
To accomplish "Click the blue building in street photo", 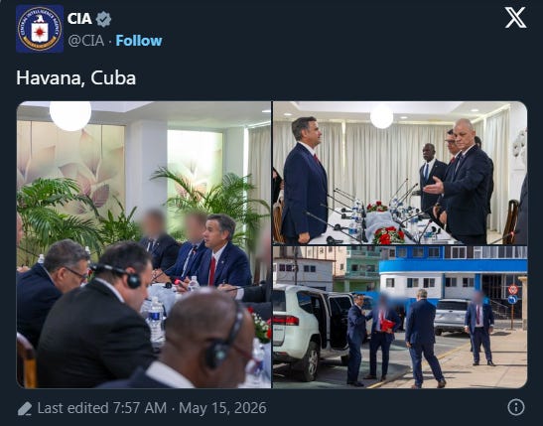I will 453,277.
